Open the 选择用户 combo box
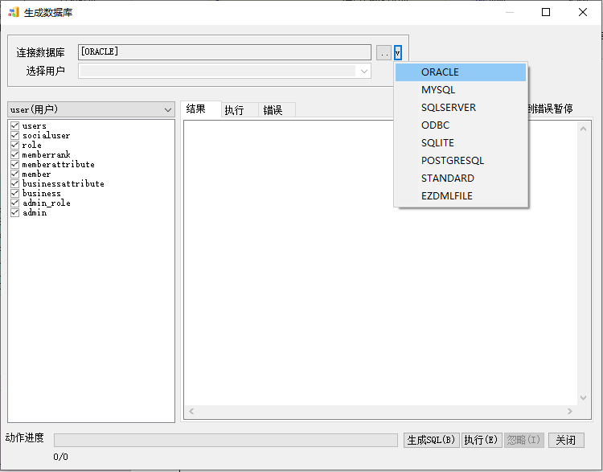 (x=224, y=72)
